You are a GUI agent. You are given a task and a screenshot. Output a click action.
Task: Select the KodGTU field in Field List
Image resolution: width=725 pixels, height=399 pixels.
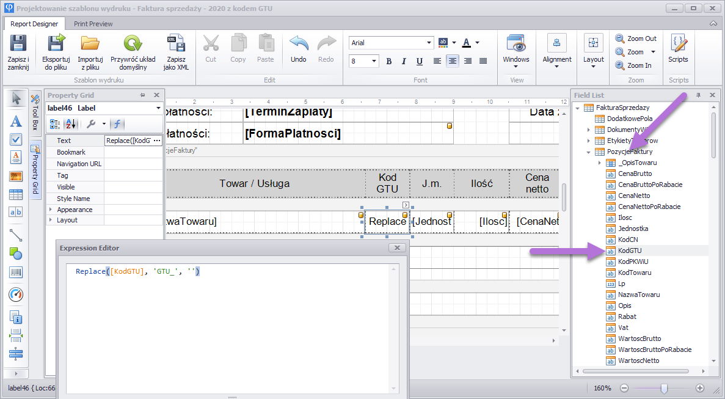coord(630,251)
